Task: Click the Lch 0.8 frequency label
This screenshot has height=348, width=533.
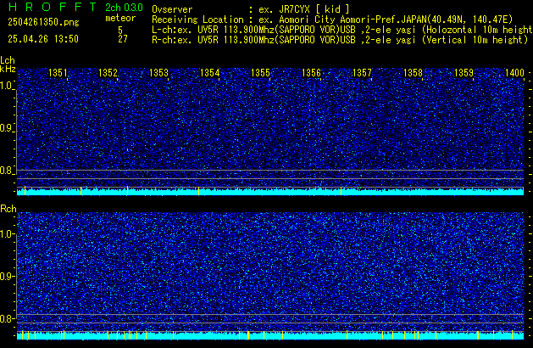Action: point(6,171)
